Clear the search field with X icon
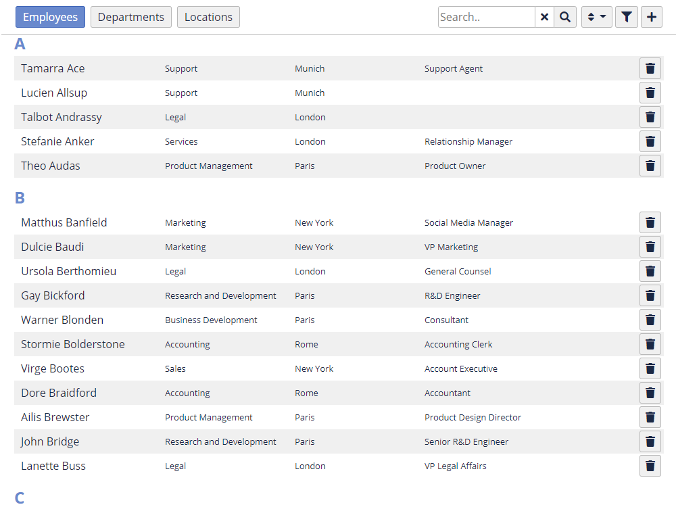The width and height of the screenshot is (676, 507). click(544, 17)
